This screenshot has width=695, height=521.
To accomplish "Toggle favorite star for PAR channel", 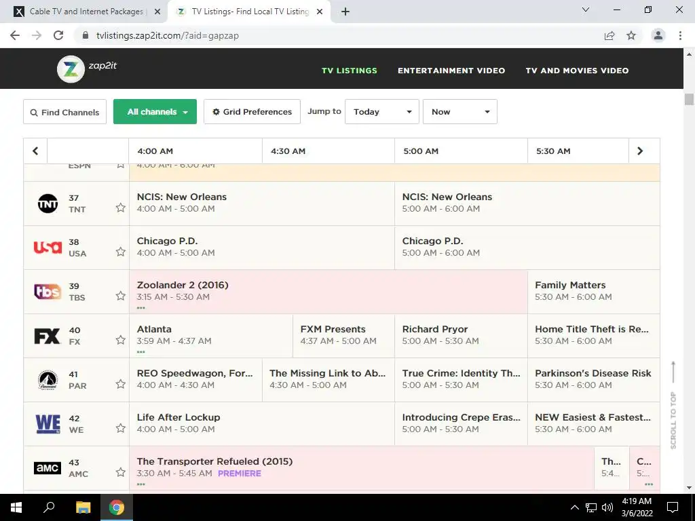I will click(x=121, y=384).
